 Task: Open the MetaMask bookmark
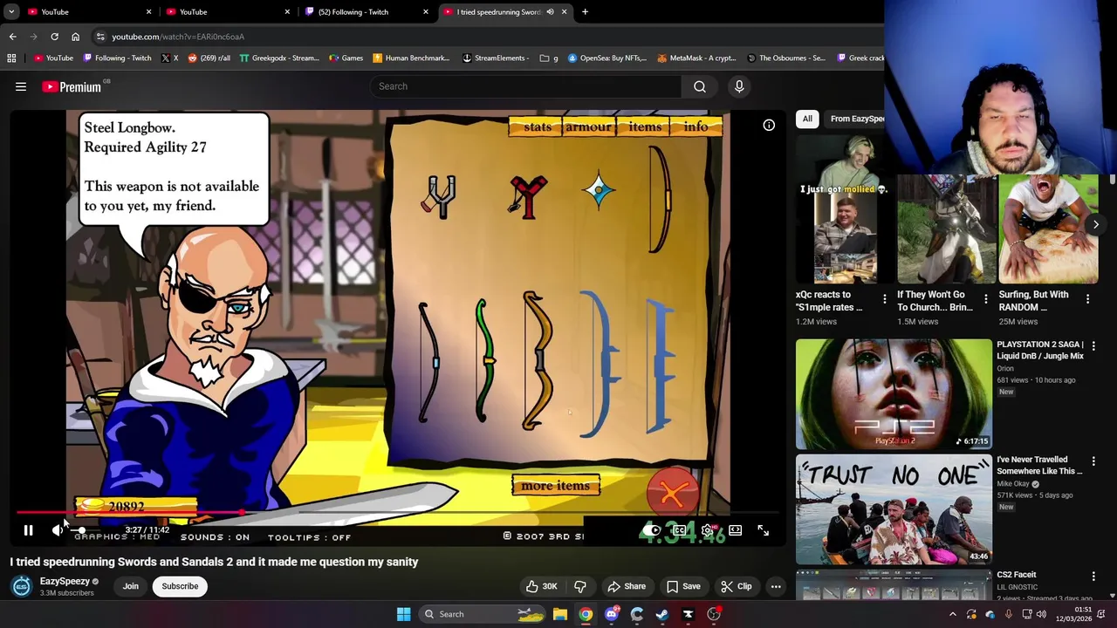pos(696,58)
